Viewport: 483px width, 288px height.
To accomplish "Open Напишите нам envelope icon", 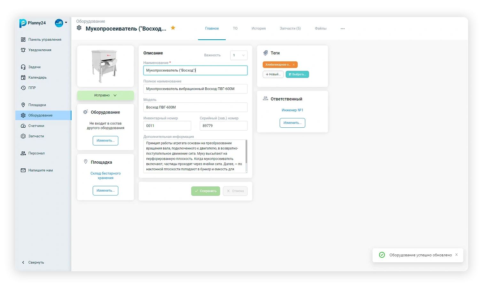I will pos(23,171).
